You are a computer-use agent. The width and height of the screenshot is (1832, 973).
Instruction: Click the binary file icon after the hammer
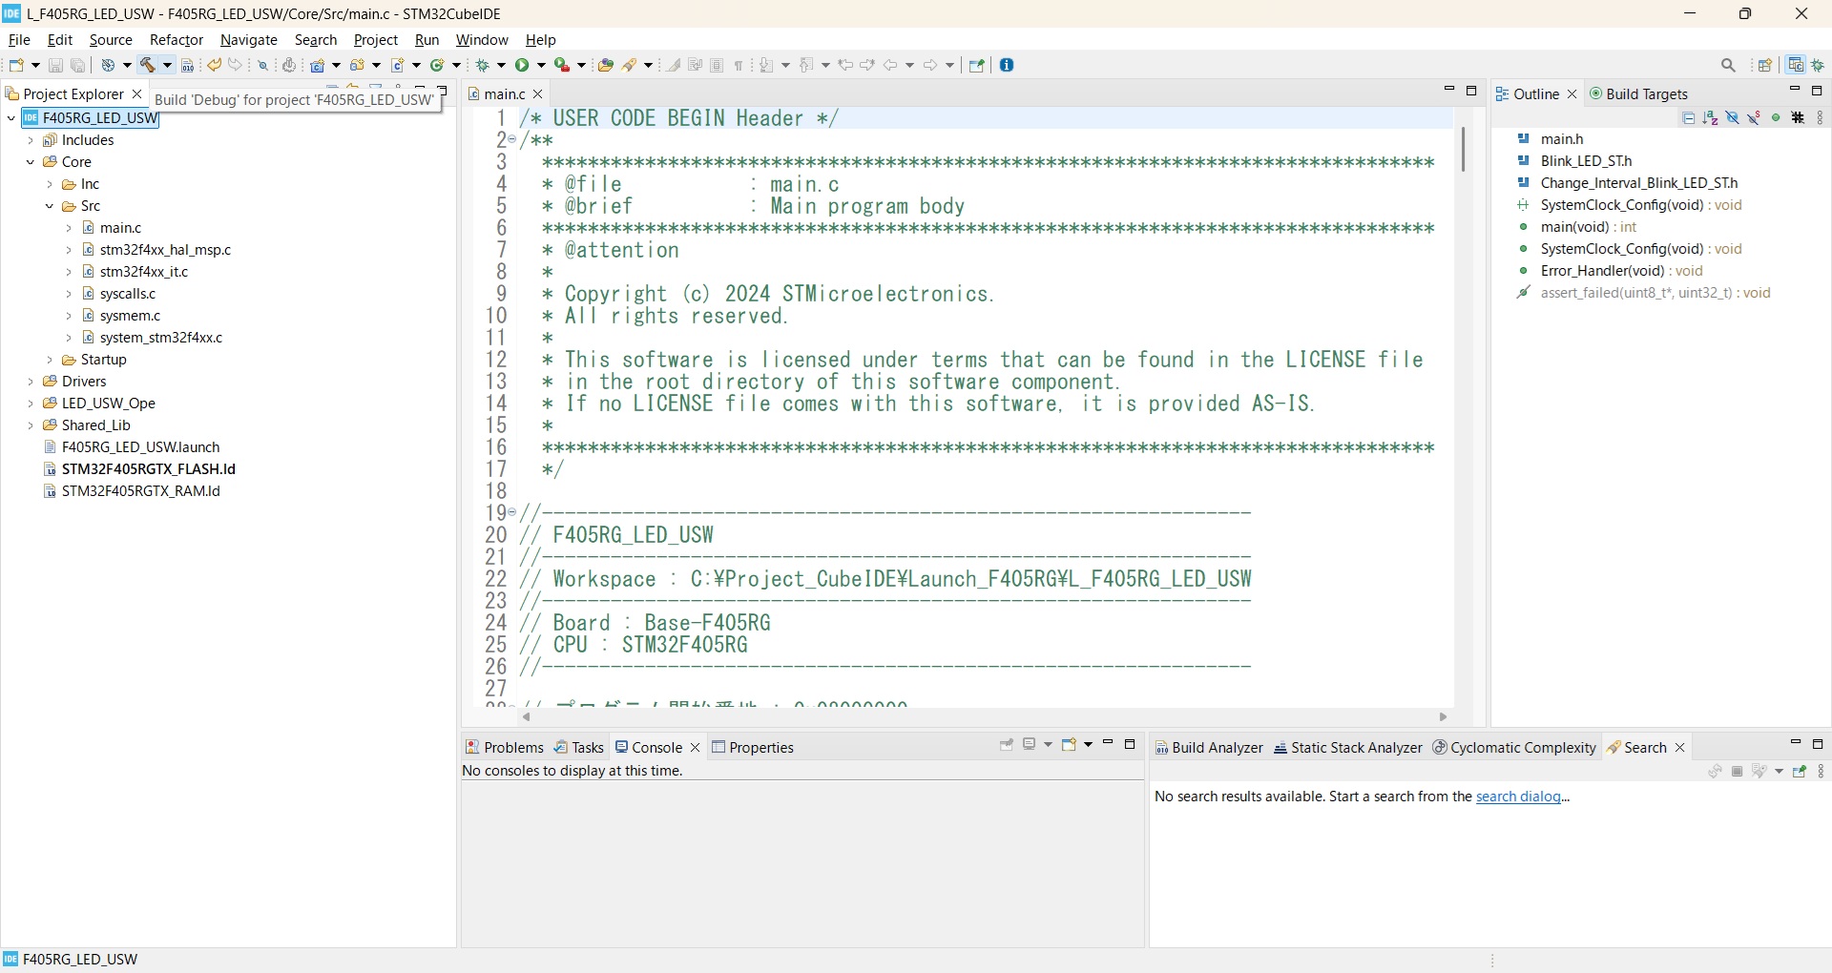pyautogui.click(x=188, y=66)
